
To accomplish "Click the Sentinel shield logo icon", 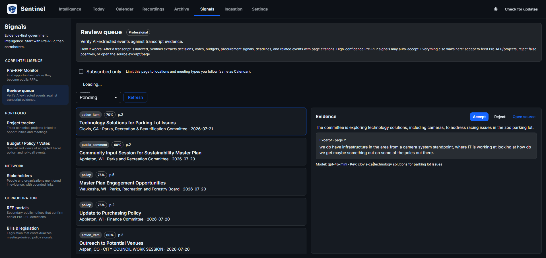I will 12,9.
